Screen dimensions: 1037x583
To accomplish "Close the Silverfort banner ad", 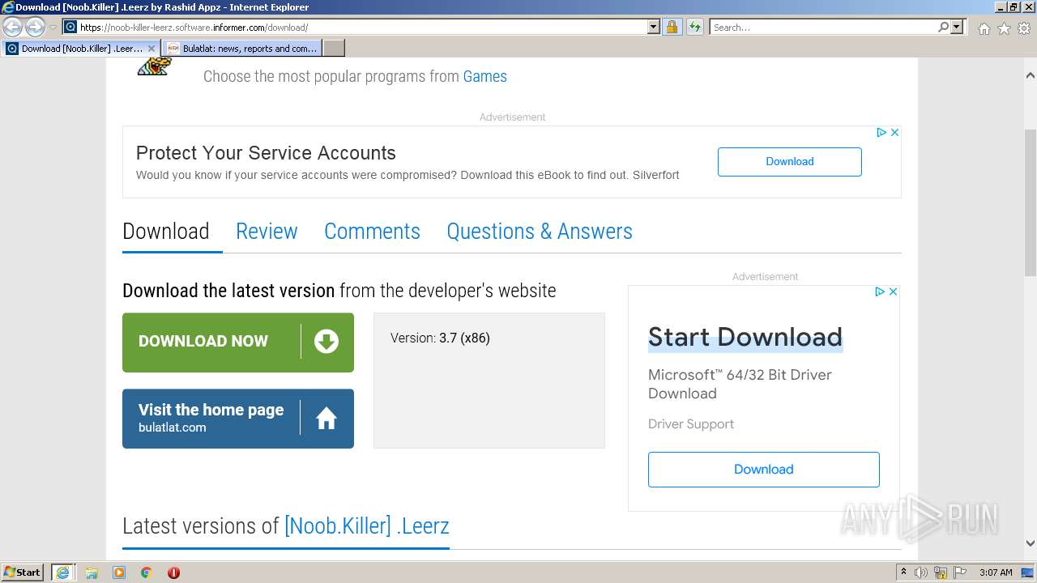I will click(894, 132).
